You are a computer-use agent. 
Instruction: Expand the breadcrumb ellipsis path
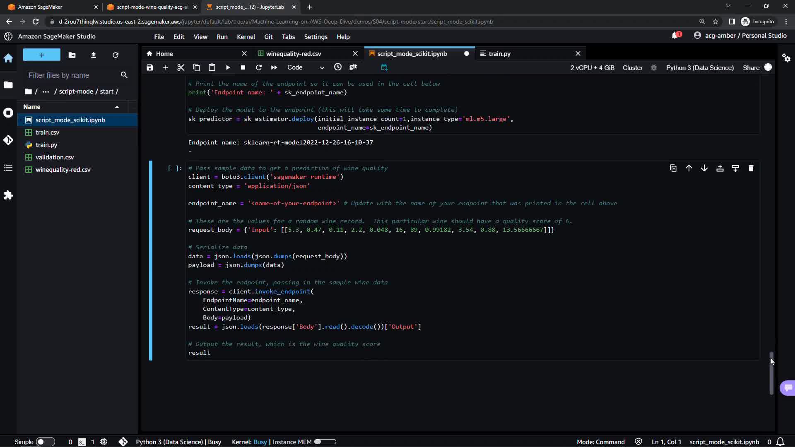46,91
